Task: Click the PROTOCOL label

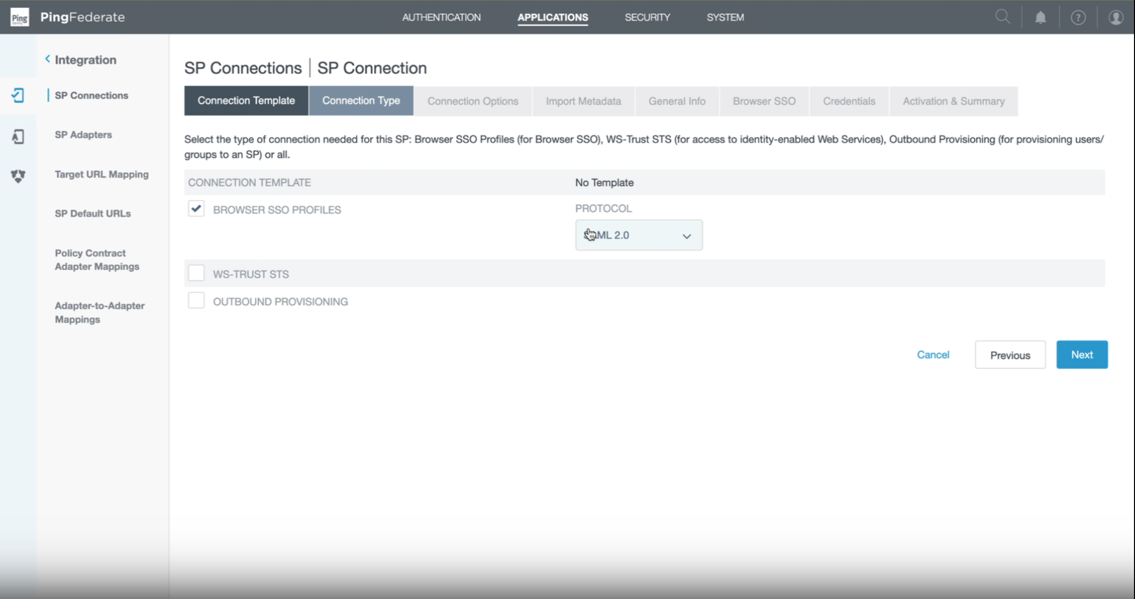Action: point(603,208)
